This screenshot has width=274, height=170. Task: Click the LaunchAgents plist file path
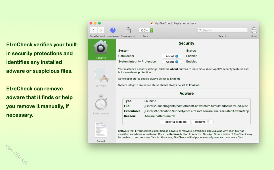pyautogui.click(x=196, y=106)
